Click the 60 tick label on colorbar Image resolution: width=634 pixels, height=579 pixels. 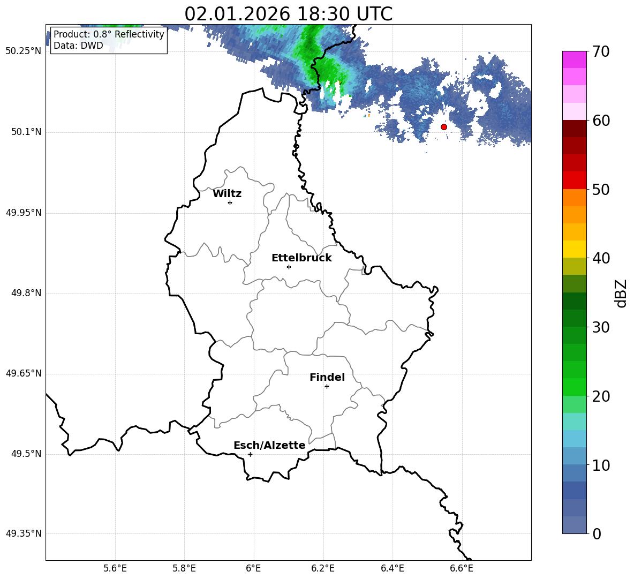coord(600,121)
